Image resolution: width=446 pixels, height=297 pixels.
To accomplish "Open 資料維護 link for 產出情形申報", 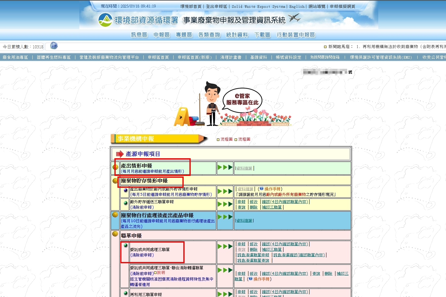I will (244, 168).
